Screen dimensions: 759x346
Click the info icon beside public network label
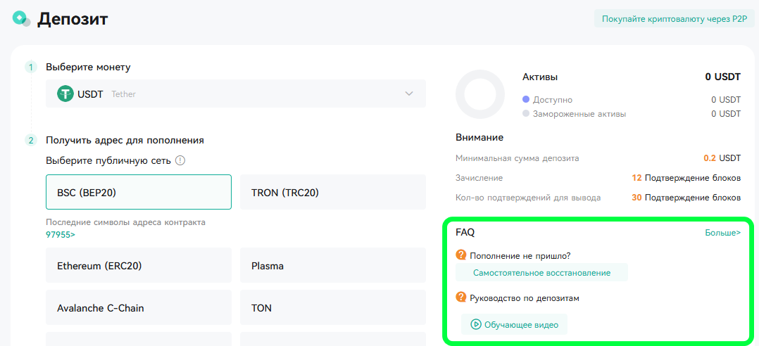(x=180, y=160)
